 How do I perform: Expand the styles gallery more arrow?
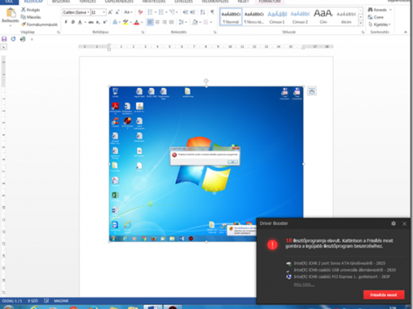pyautogui.click(x=360, y=23)
